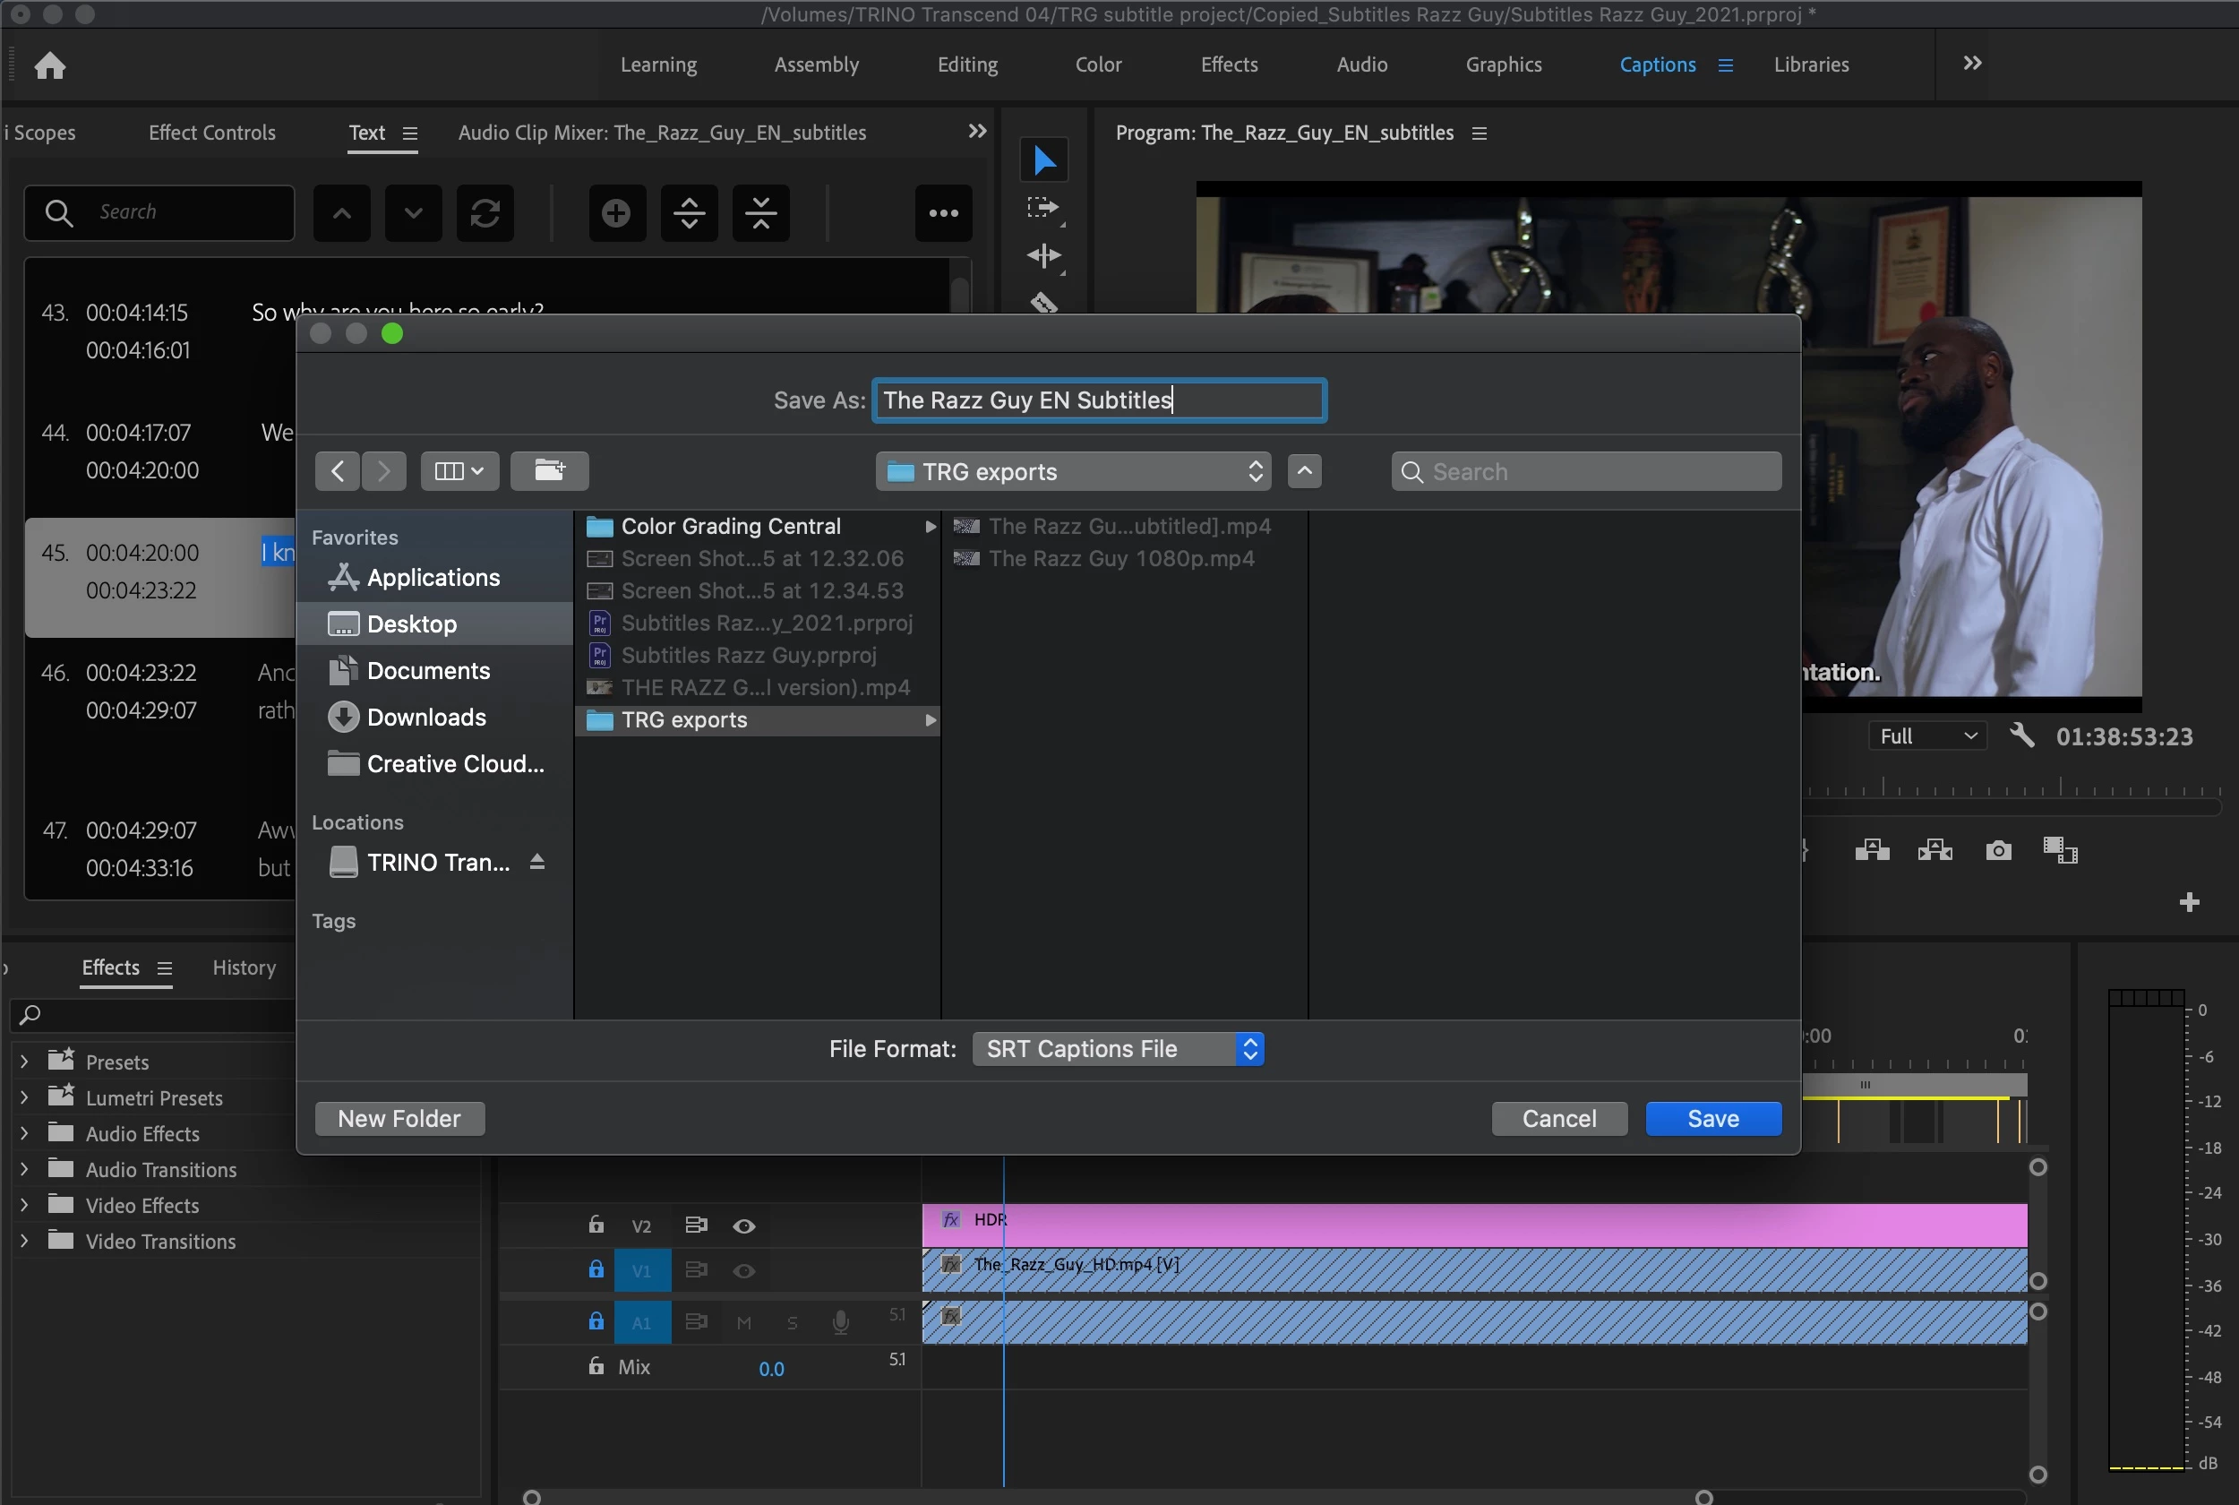
Task: Open the Effect Controls tab
Action: pos(212,133)
